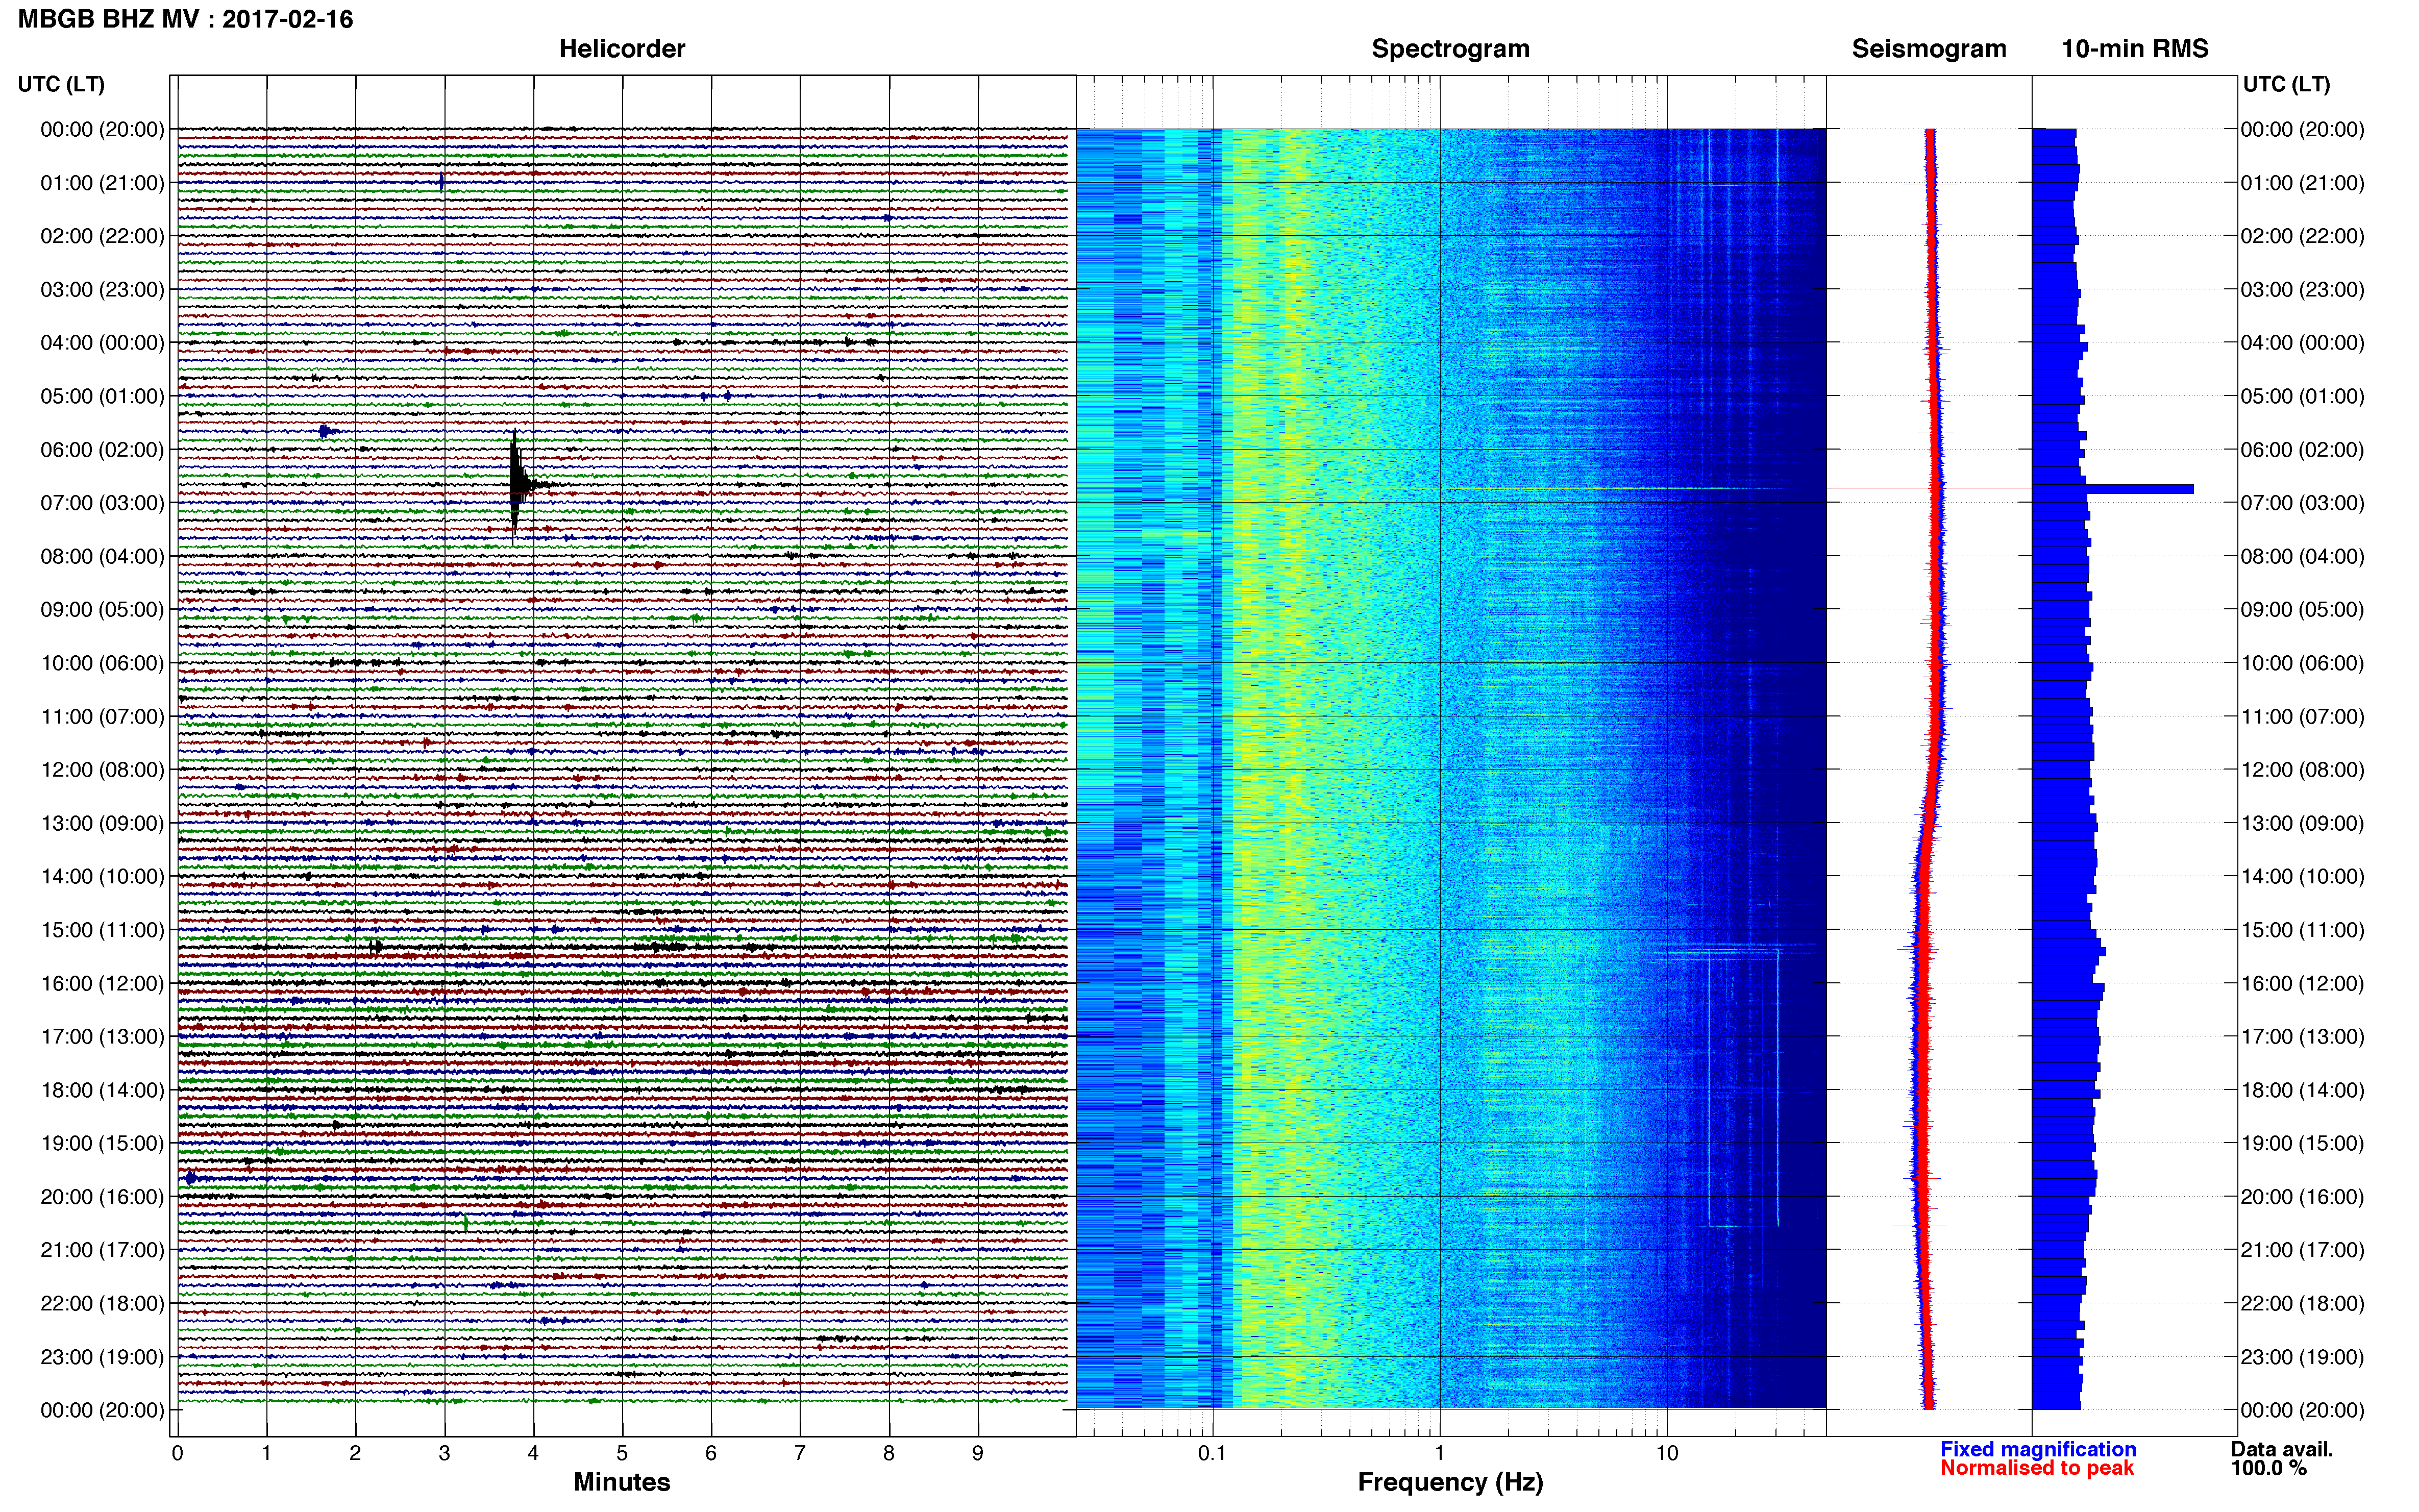2419x1512 pixels.
Task: Click the left time label 08:00 (04:00)
Action: coord(102,556)
